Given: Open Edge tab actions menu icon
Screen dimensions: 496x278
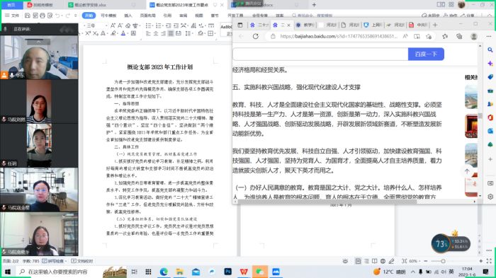Looking at the screenshot, I should click(240, 25).
